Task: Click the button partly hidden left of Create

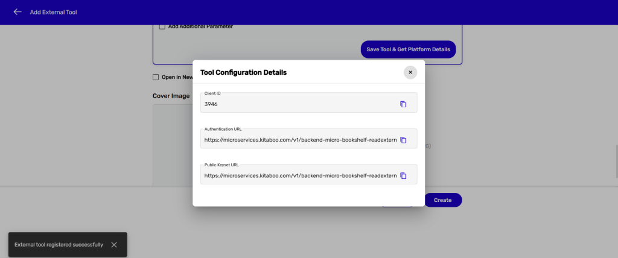Action: 397,204
